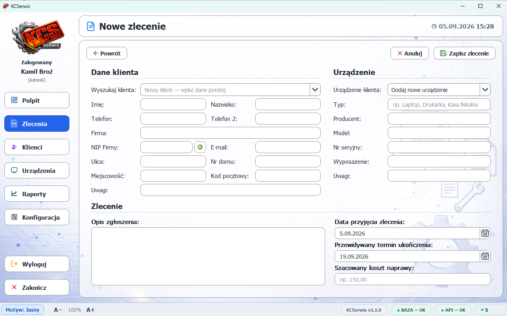Focus the Nr seryjny input field
507x316 pixels.
[439, 147]
